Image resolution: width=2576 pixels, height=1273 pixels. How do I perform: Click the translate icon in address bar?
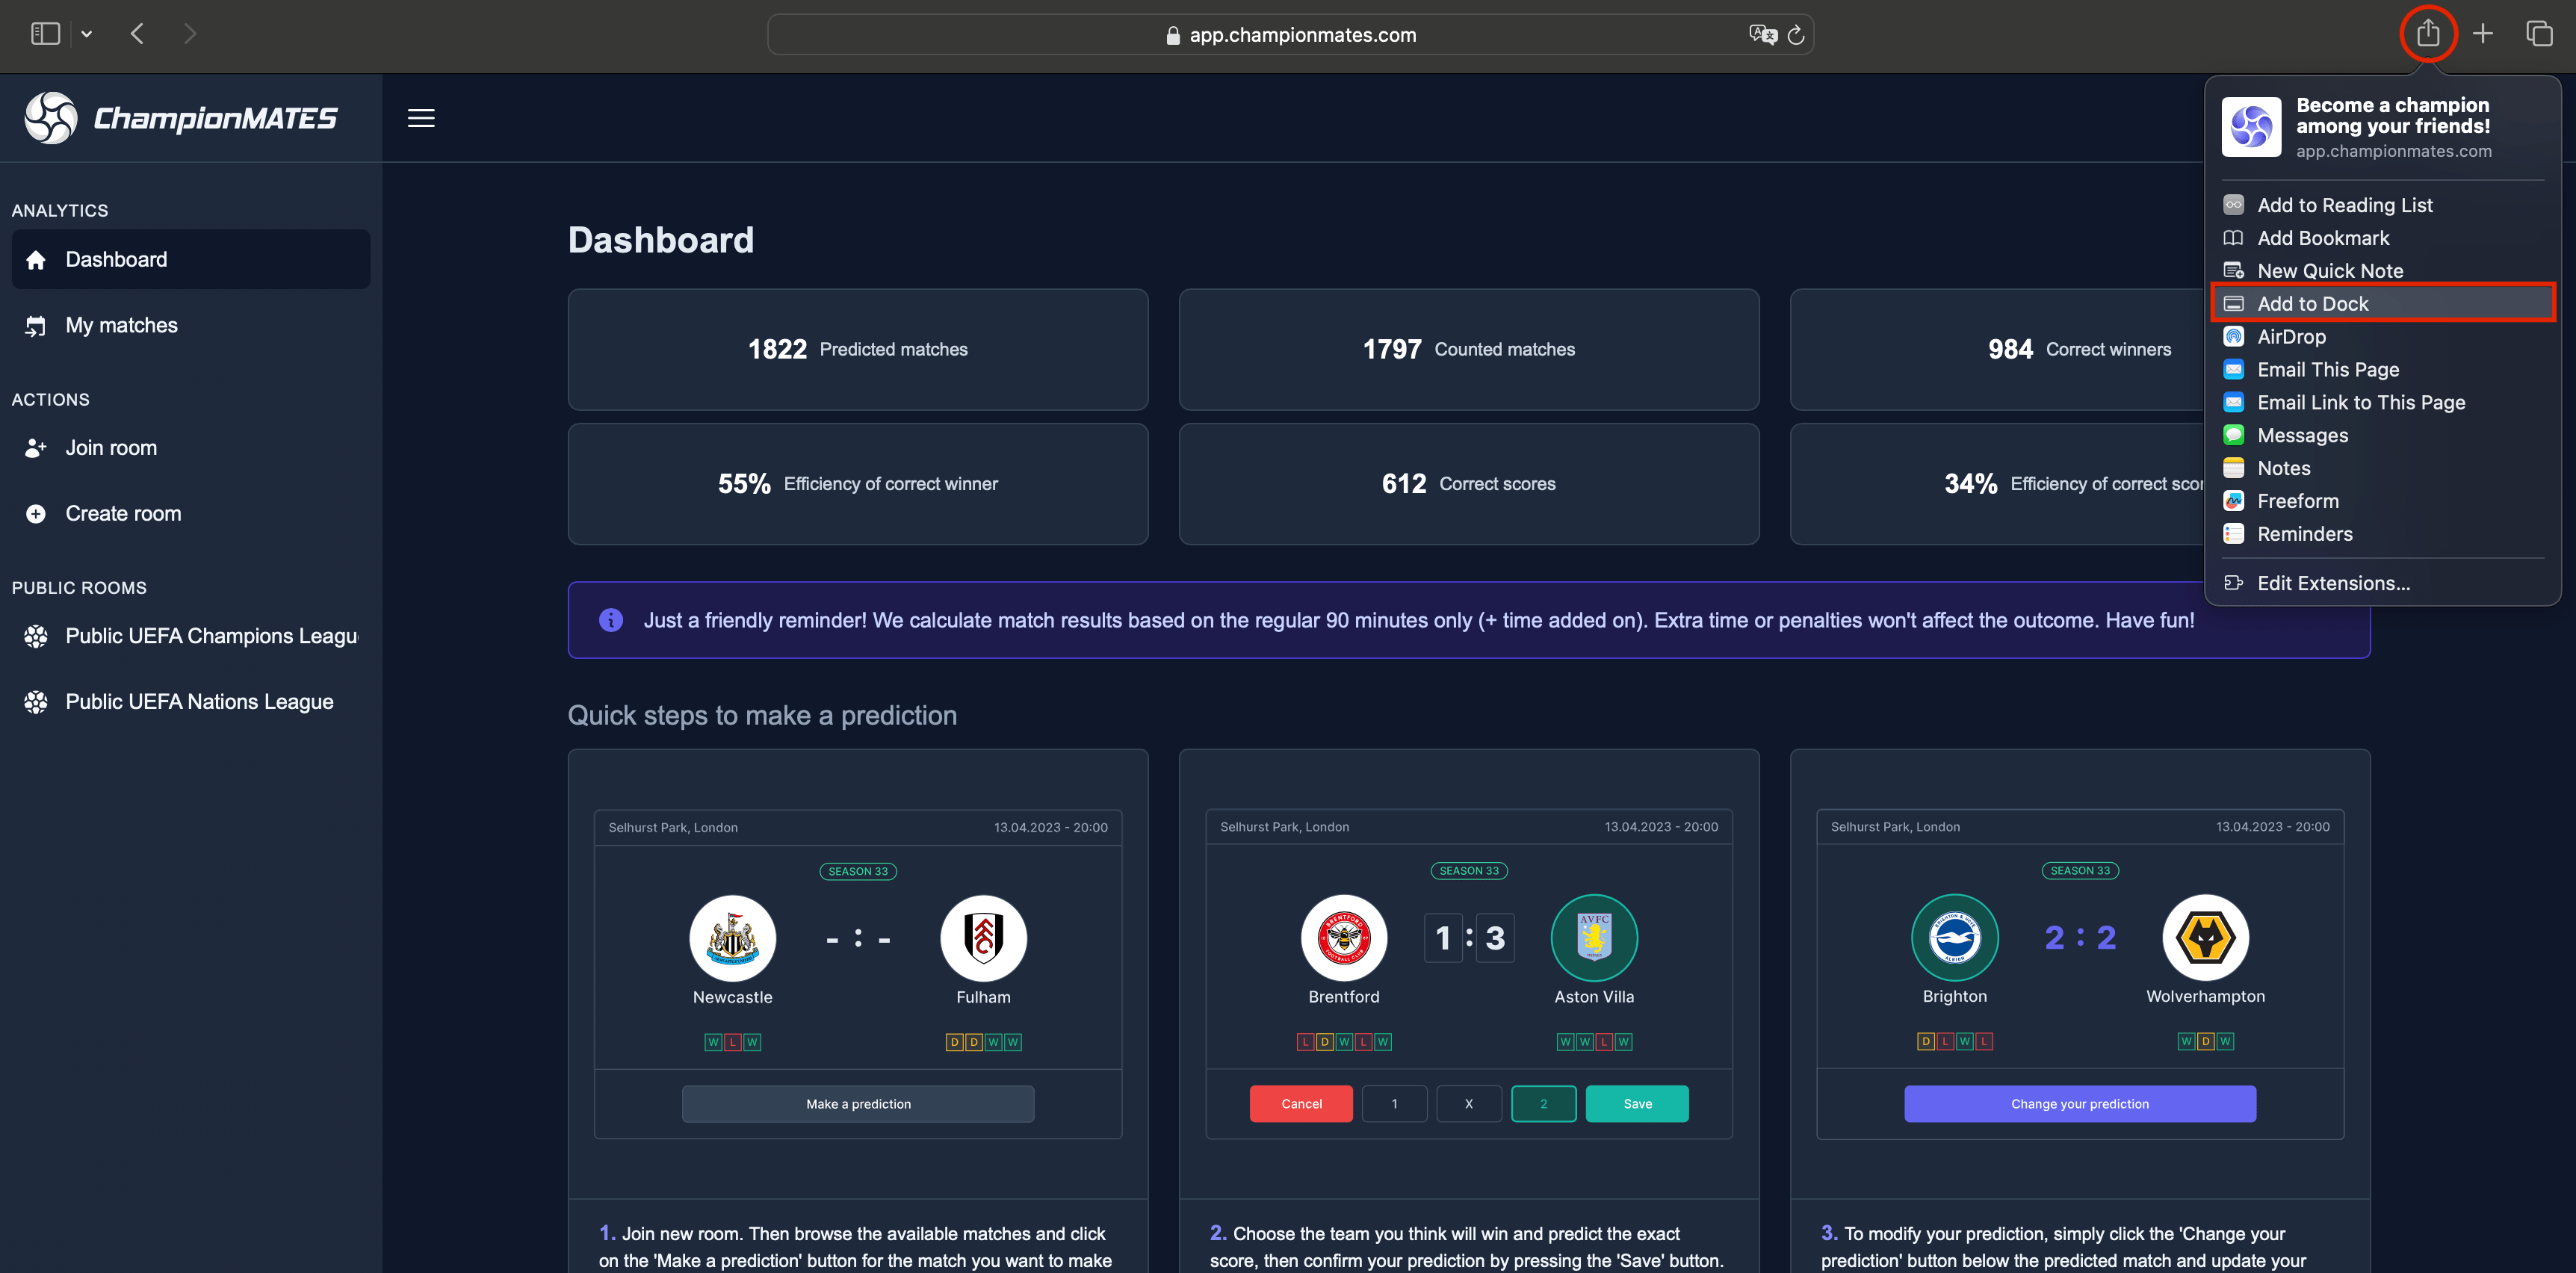1762,35
